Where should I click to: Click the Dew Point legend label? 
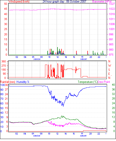coord(104,82)
